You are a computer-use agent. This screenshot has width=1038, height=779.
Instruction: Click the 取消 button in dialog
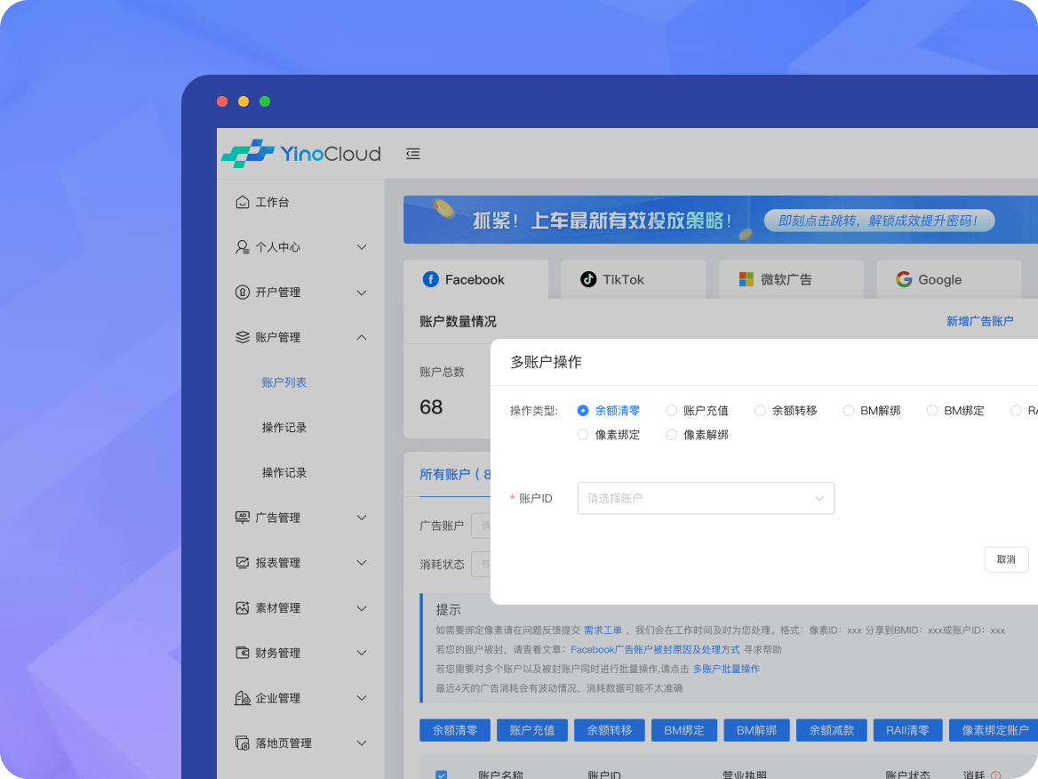1006,559
